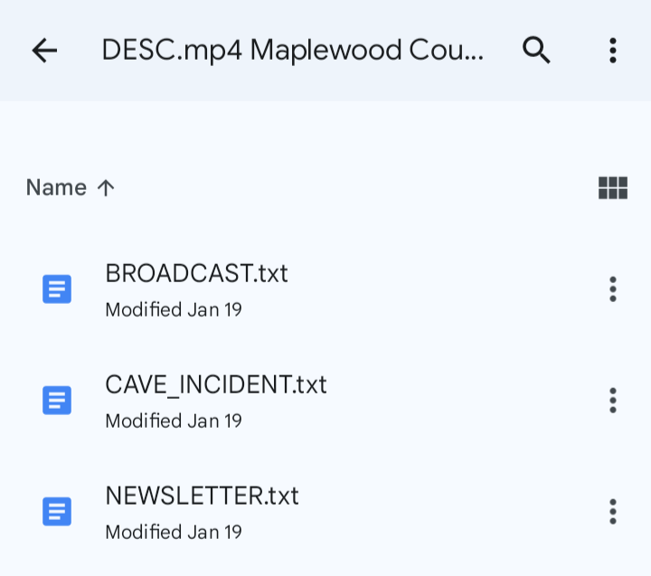This screenshot has height=576, width=651.
Task: Open the NEWSLETTER.txt file
Action: pos(202,496)
